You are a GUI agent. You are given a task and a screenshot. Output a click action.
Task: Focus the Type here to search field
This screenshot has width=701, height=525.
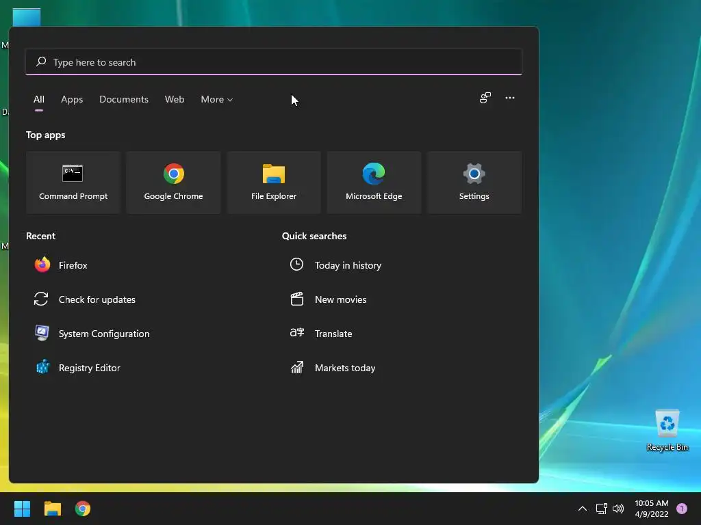click(x=274, y=62)
